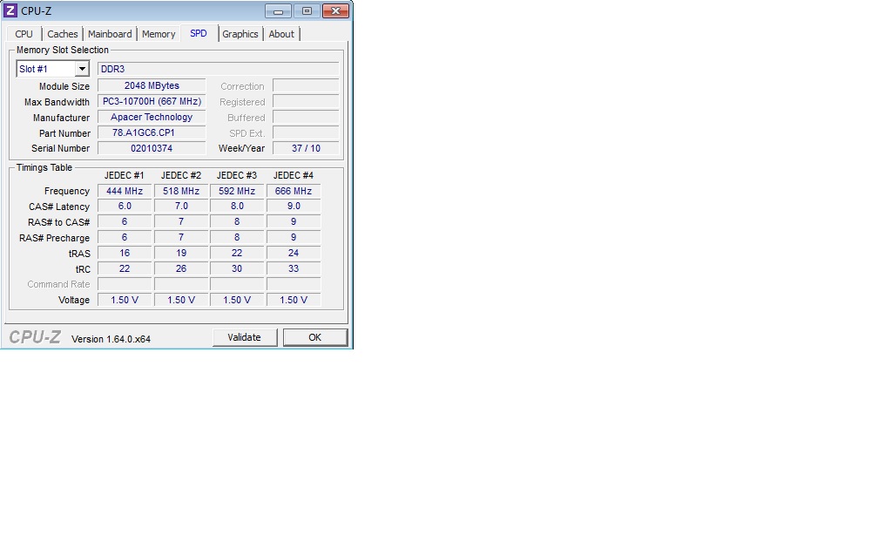Click CAS# Latency value 8.0
Viewport: 878px width, 549px height.
[x=237, y=207]
